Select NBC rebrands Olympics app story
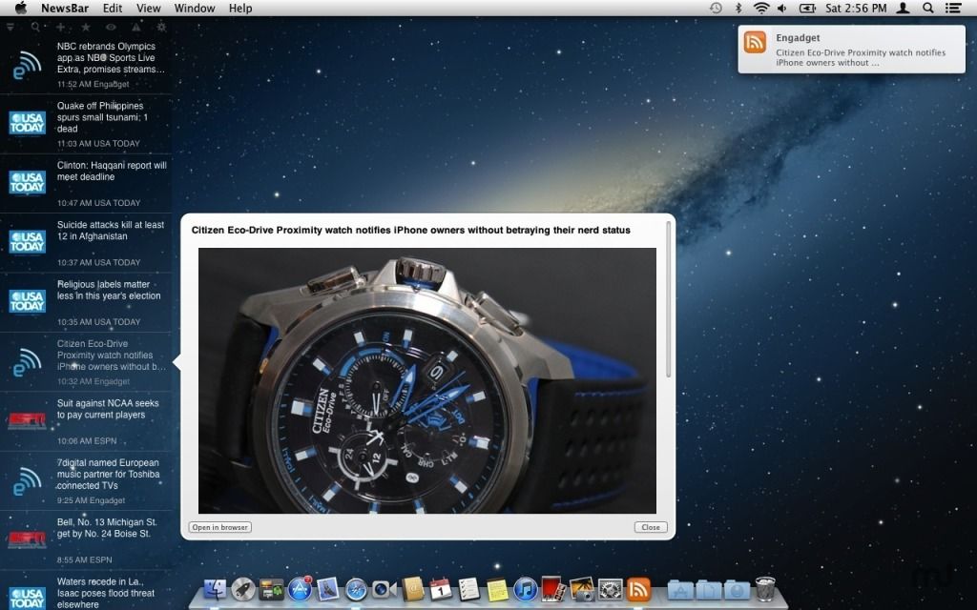 86,64
